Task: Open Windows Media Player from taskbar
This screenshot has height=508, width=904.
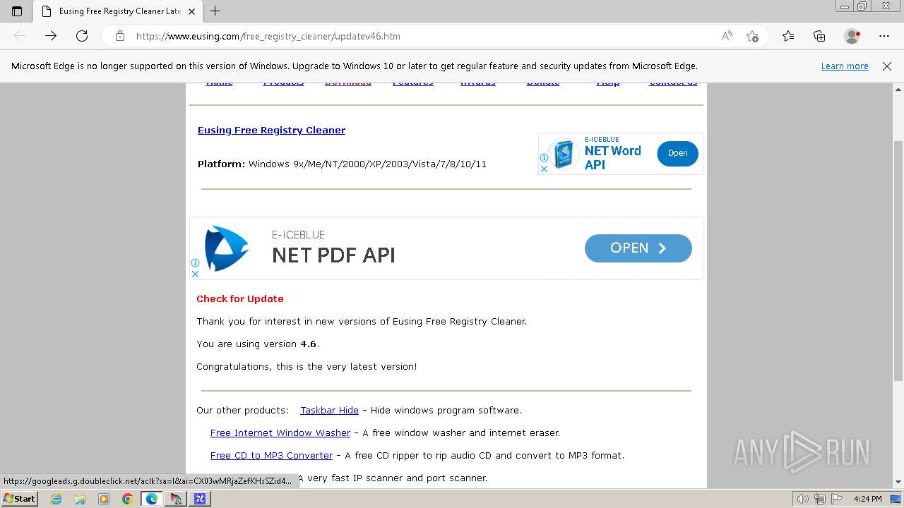Action: [104, 499]
